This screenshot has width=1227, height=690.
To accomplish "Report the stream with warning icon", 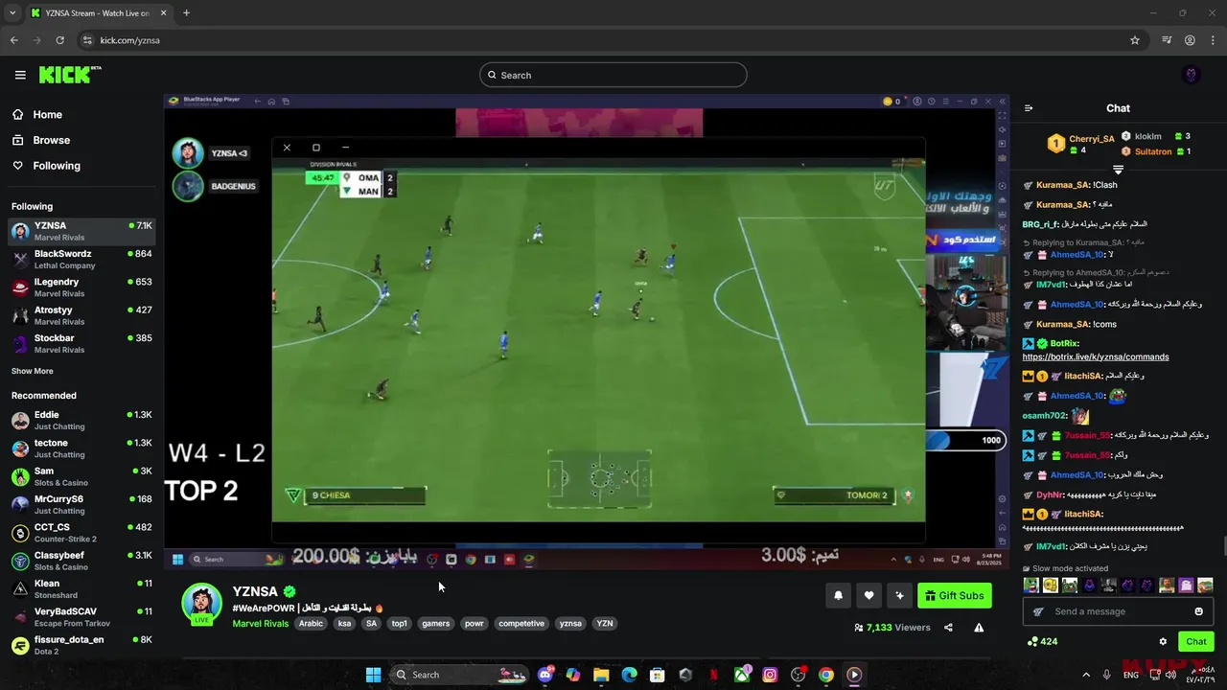I will [979, 628].
